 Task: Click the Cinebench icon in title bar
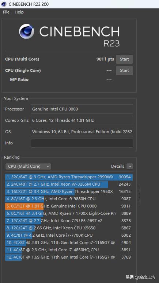(4, 4)
